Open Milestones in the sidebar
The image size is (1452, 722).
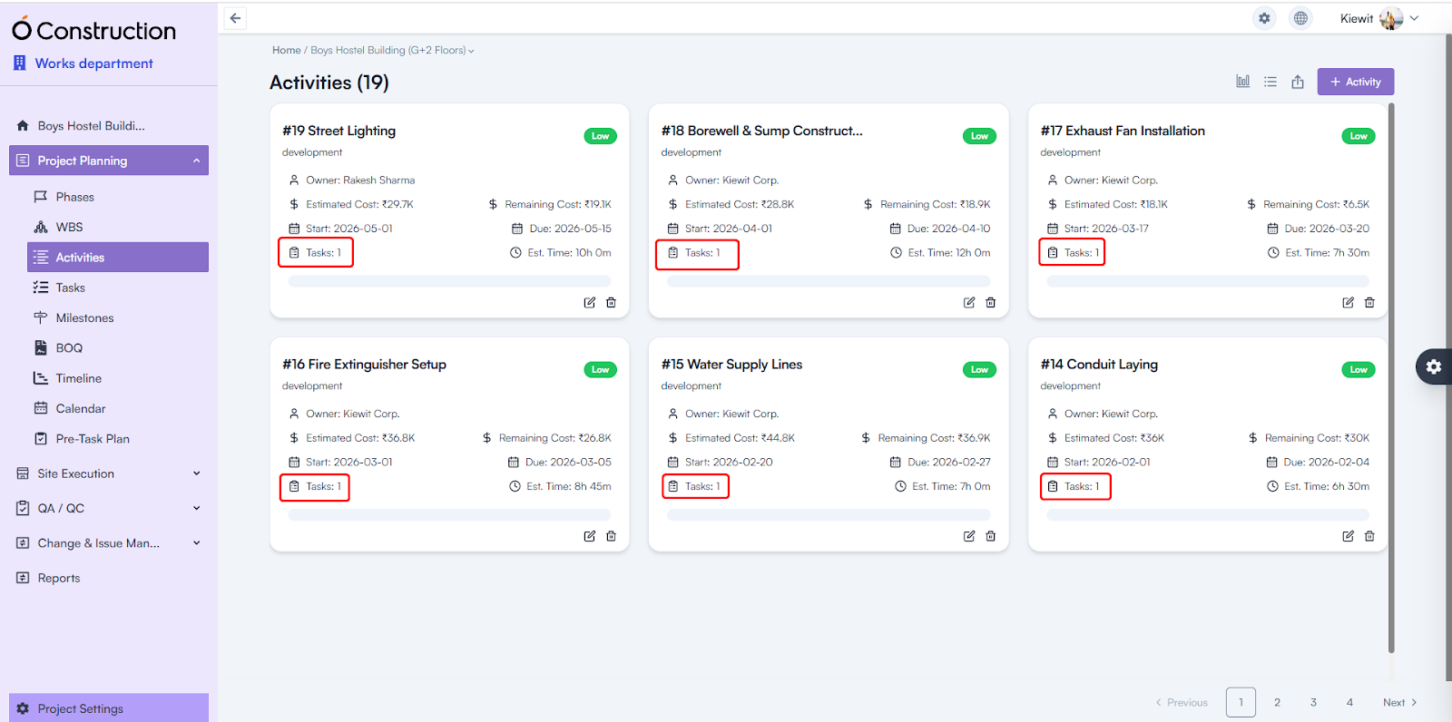84,317
